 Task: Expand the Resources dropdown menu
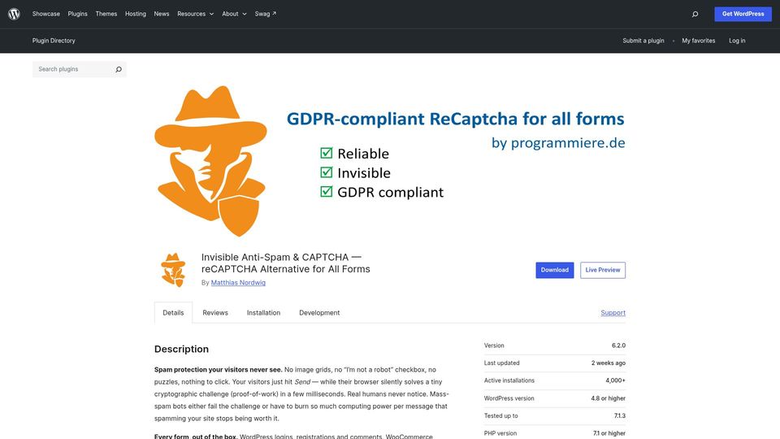(196, 14)
